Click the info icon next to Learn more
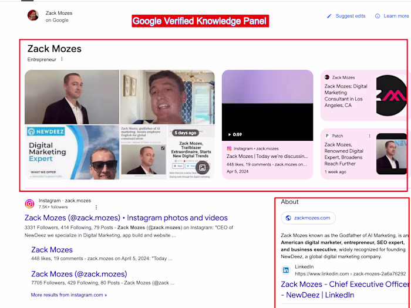 click(x=378, y=16)
